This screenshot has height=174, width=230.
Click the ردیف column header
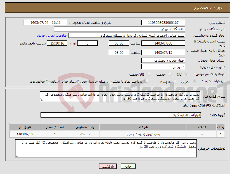pos(221,127)
